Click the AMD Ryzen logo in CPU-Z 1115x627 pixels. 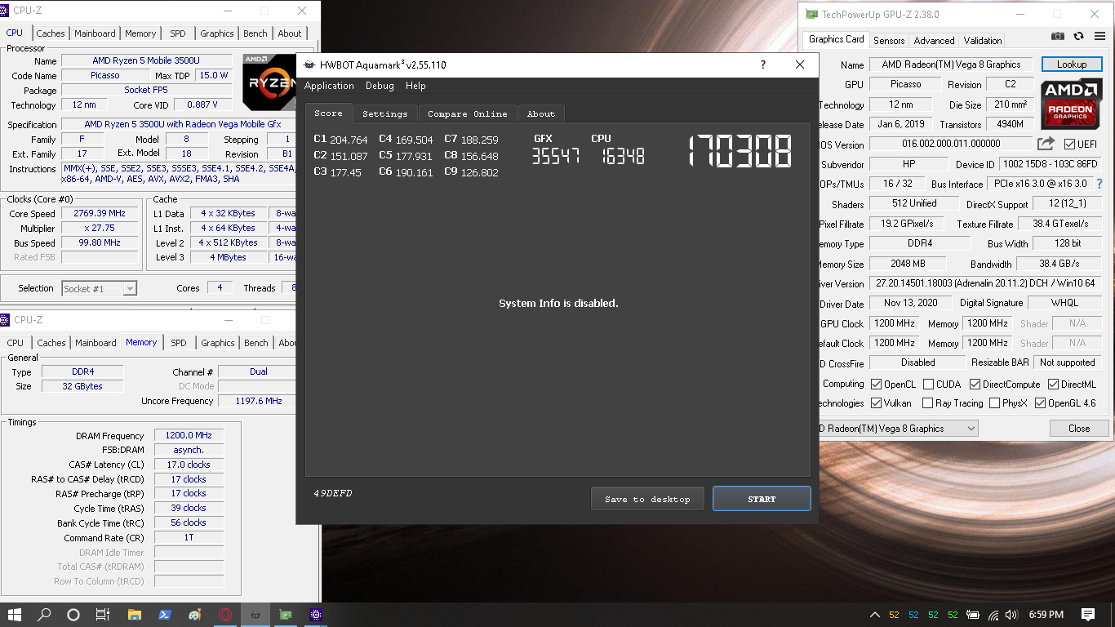coord(269,82)
